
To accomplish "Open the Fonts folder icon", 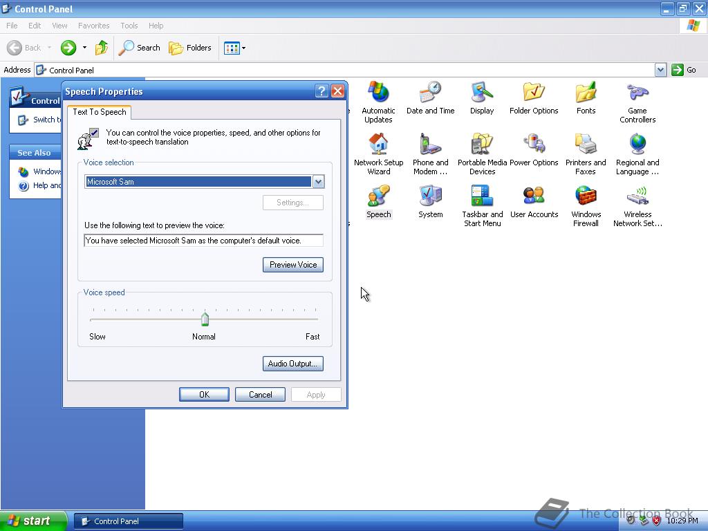I will (x=586, y=98).
